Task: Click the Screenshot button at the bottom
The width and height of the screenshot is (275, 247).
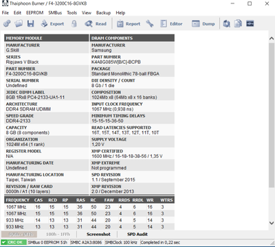Action: (98, 234)
